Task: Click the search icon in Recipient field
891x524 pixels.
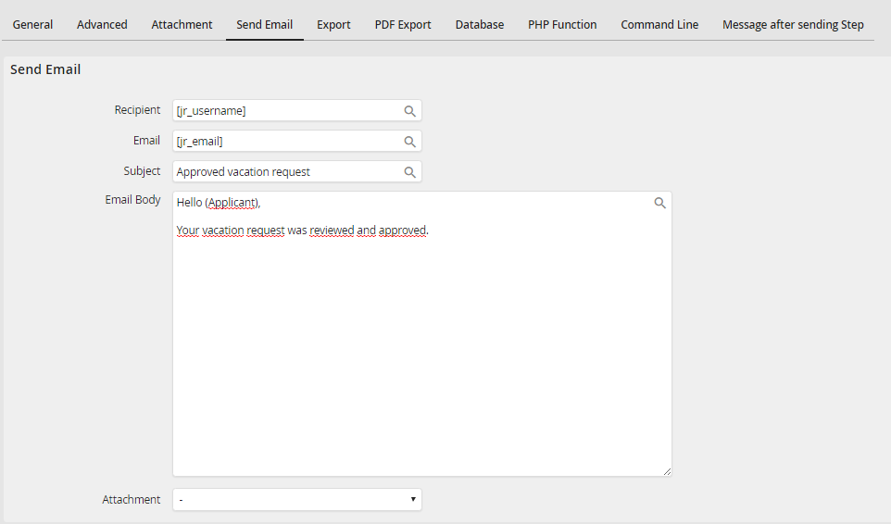Action: pos(409,111)
